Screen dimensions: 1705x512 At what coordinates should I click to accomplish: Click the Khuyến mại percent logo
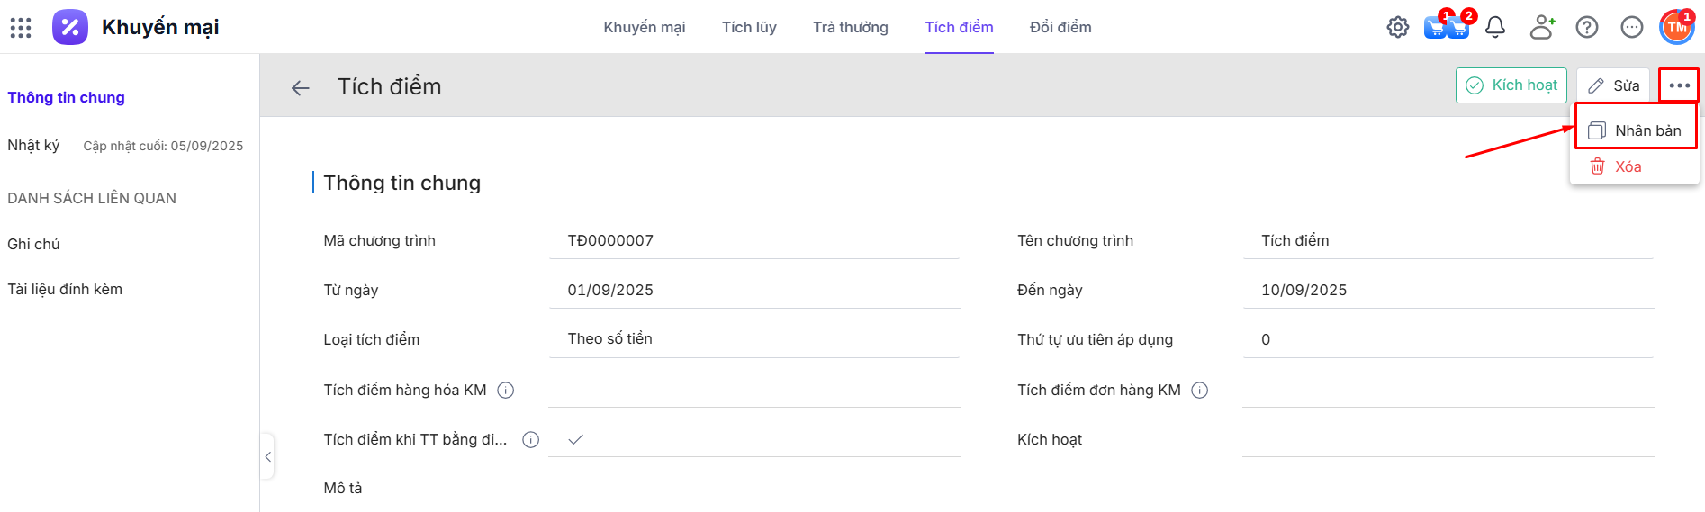point(70,27)
